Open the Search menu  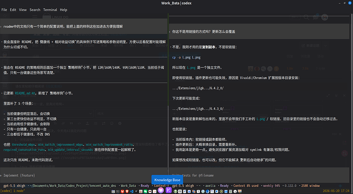(x=35, y=10)
